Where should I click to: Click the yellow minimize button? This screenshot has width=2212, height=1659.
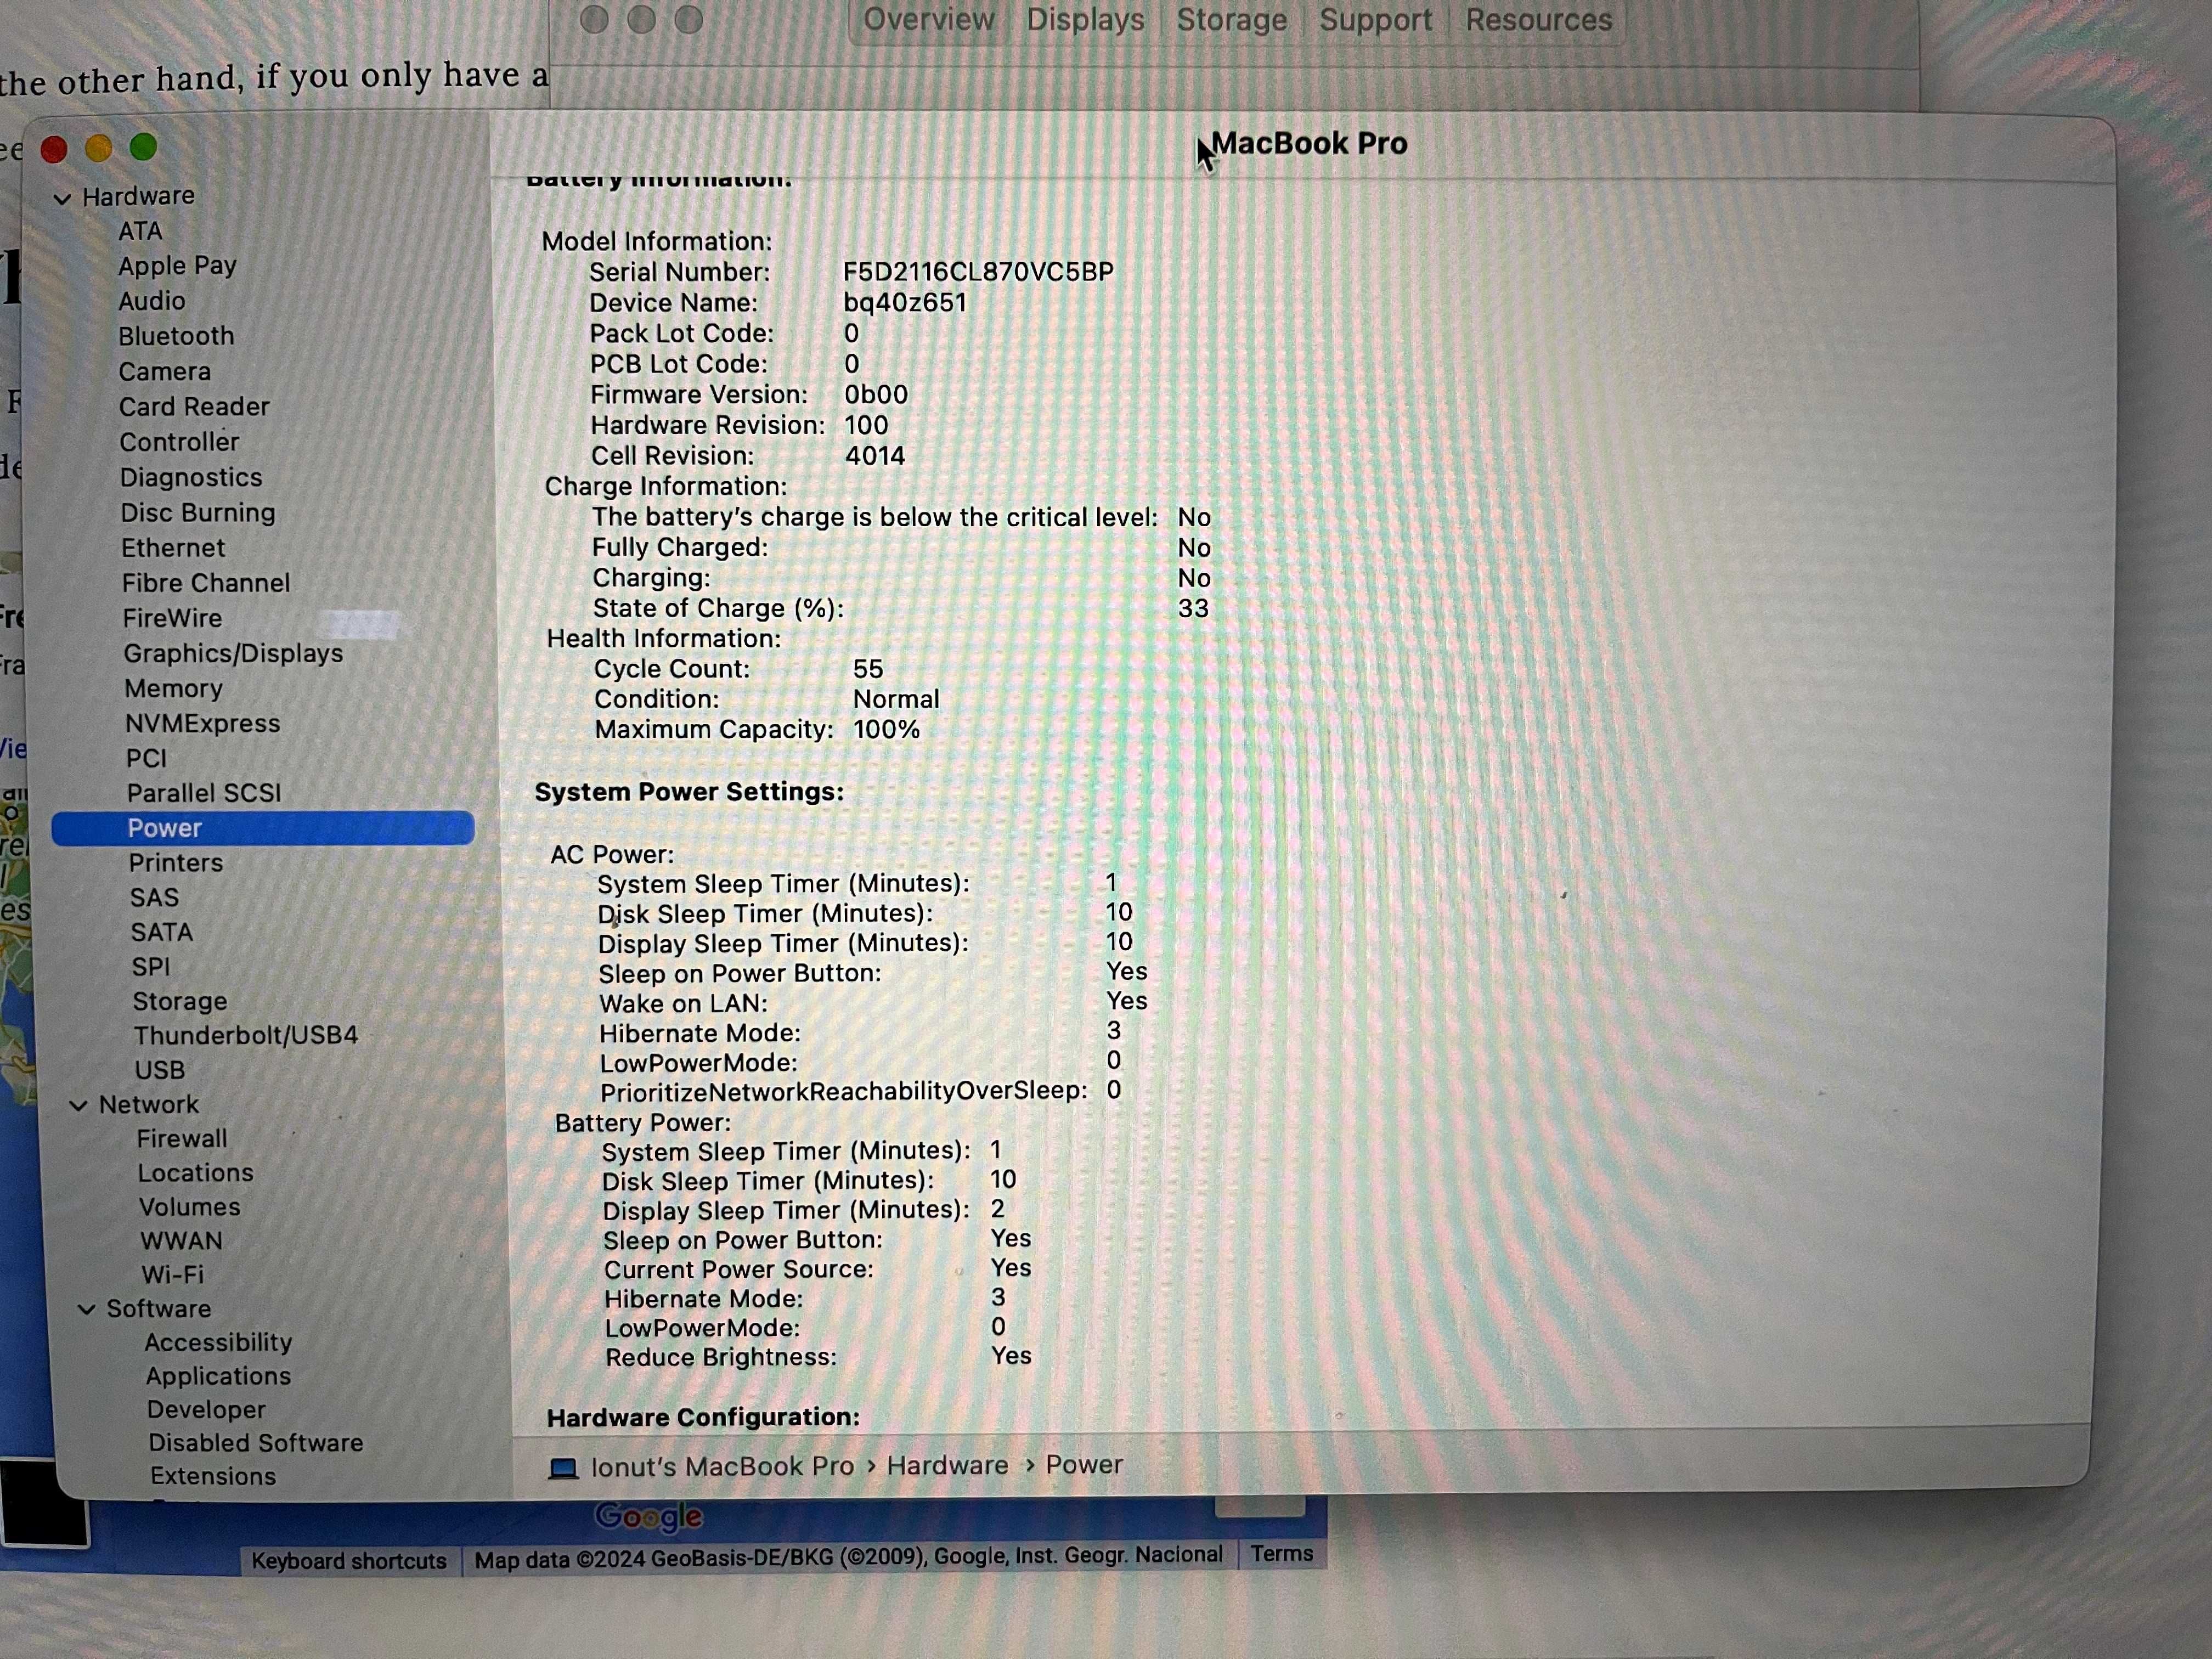coord(99,146)
